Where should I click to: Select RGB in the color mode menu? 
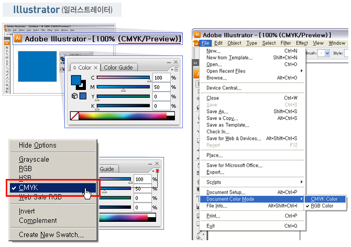tap(53, 169)
